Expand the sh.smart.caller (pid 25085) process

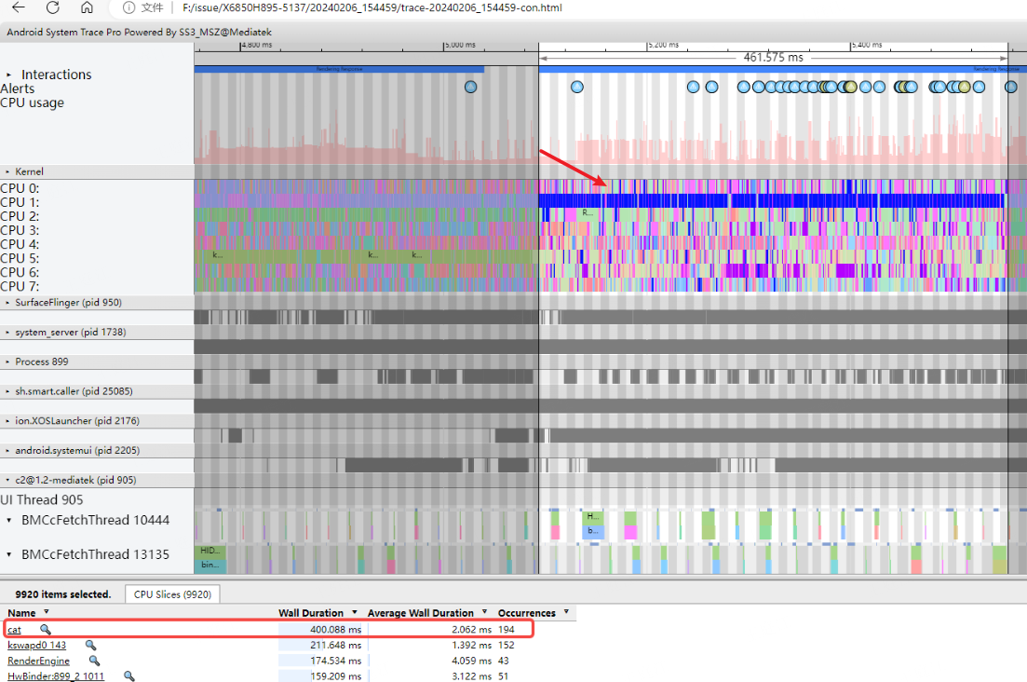click(x=7, y=391)
